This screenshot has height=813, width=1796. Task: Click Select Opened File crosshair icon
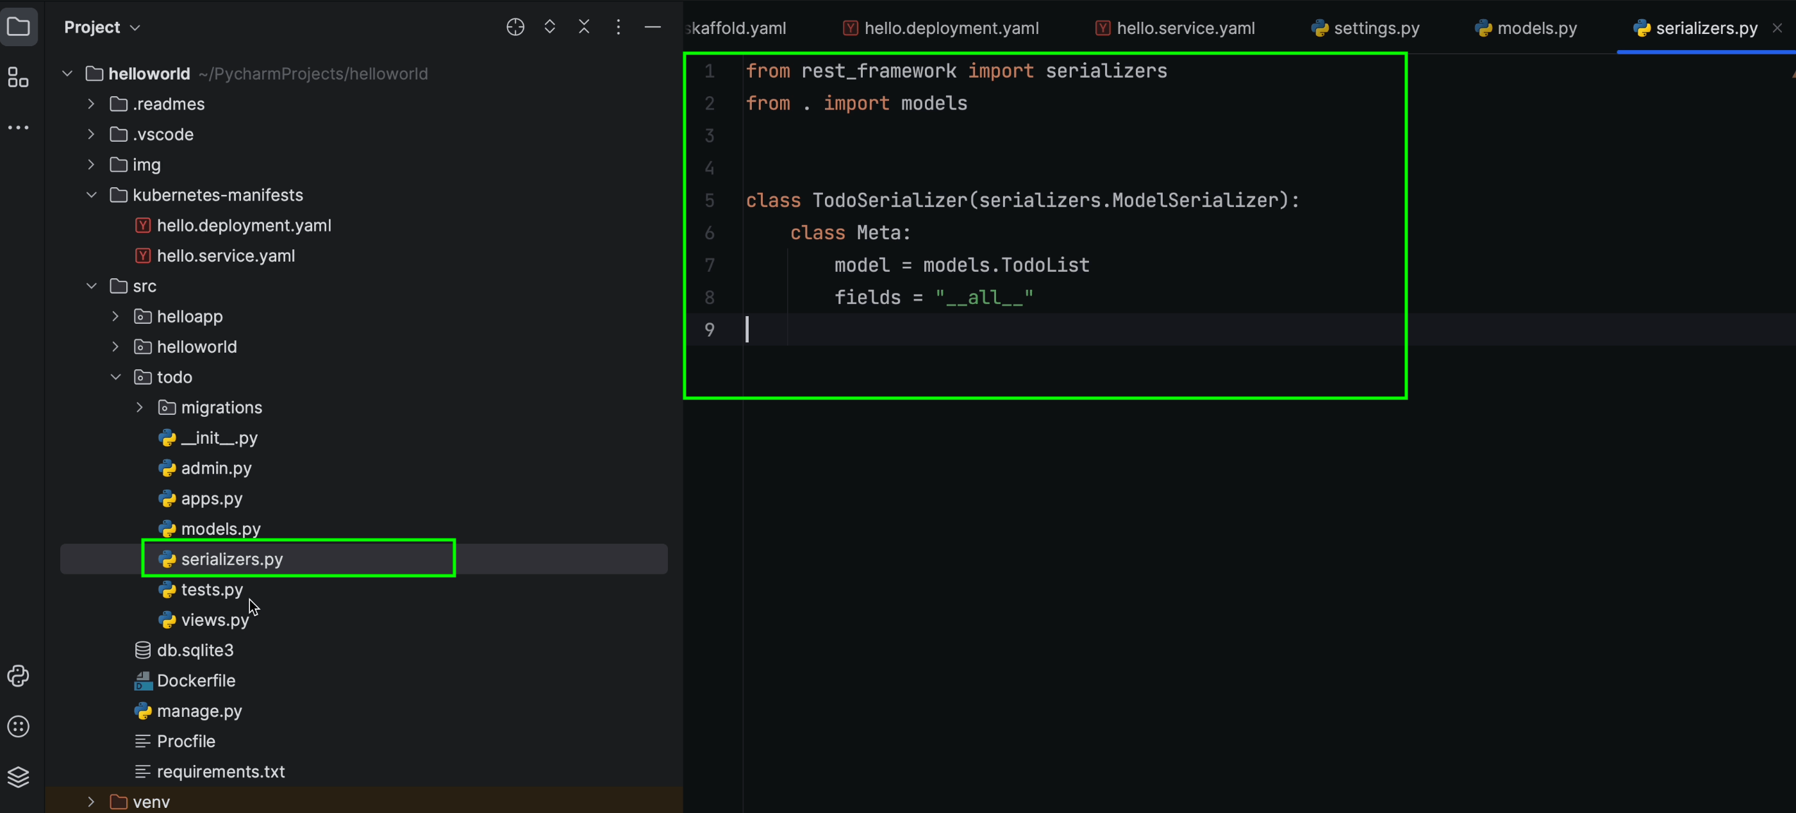[515, 27]
